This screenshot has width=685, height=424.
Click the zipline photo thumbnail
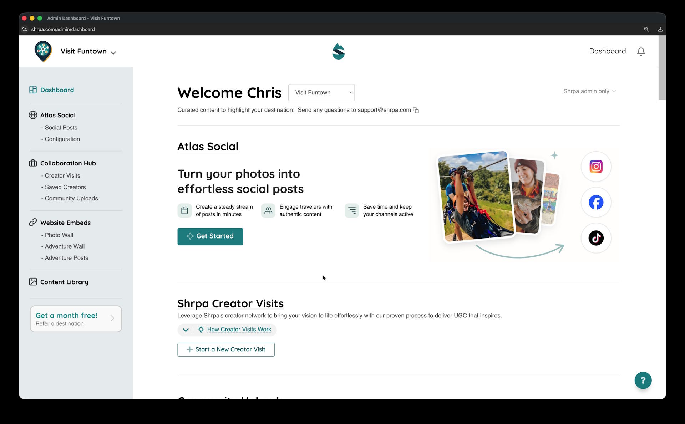pos(476,197)
